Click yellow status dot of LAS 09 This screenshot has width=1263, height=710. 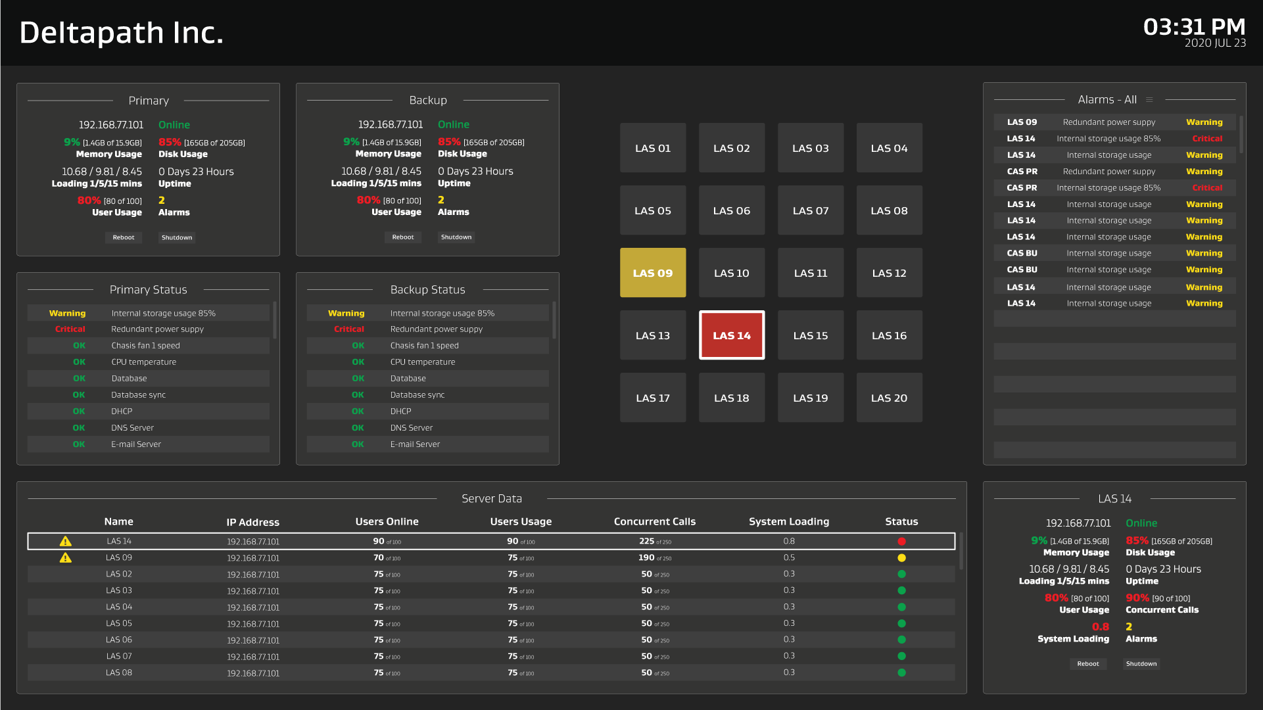[x=901, y=557]
